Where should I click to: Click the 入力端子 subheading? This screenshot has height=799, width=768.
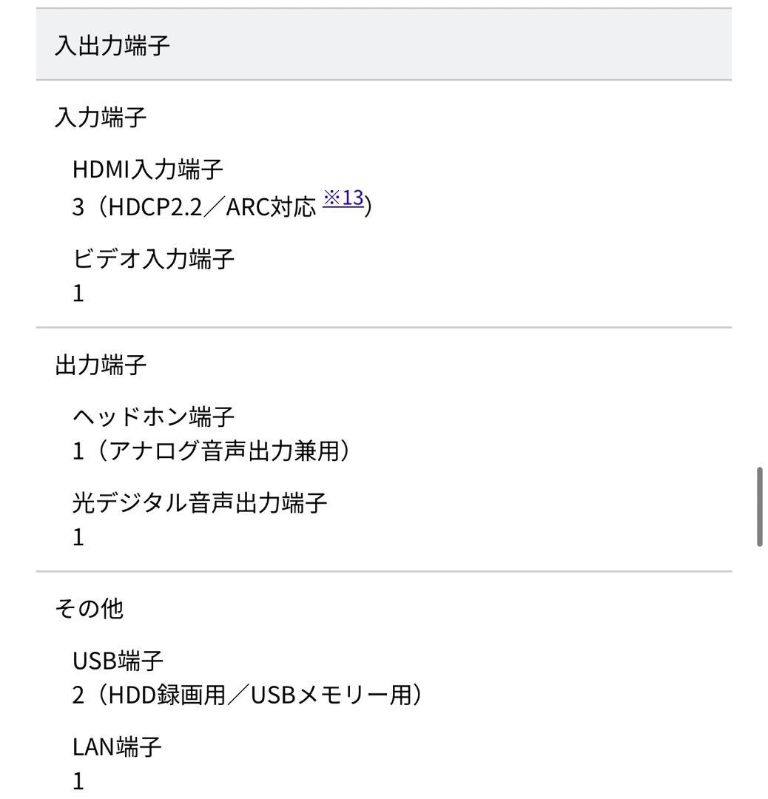pyautogui.click(x=101, y=118)
